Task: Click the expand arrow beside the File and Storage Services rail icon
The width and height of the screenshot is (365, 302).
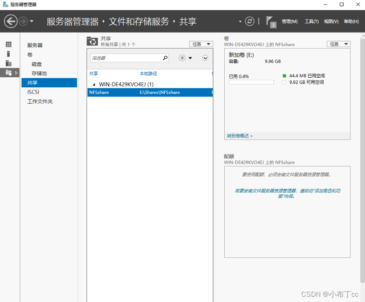Action: [16, 73]
